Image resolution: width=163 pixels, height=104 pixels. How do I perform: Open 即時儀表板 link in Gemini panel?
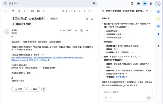(x=120, y=77)
